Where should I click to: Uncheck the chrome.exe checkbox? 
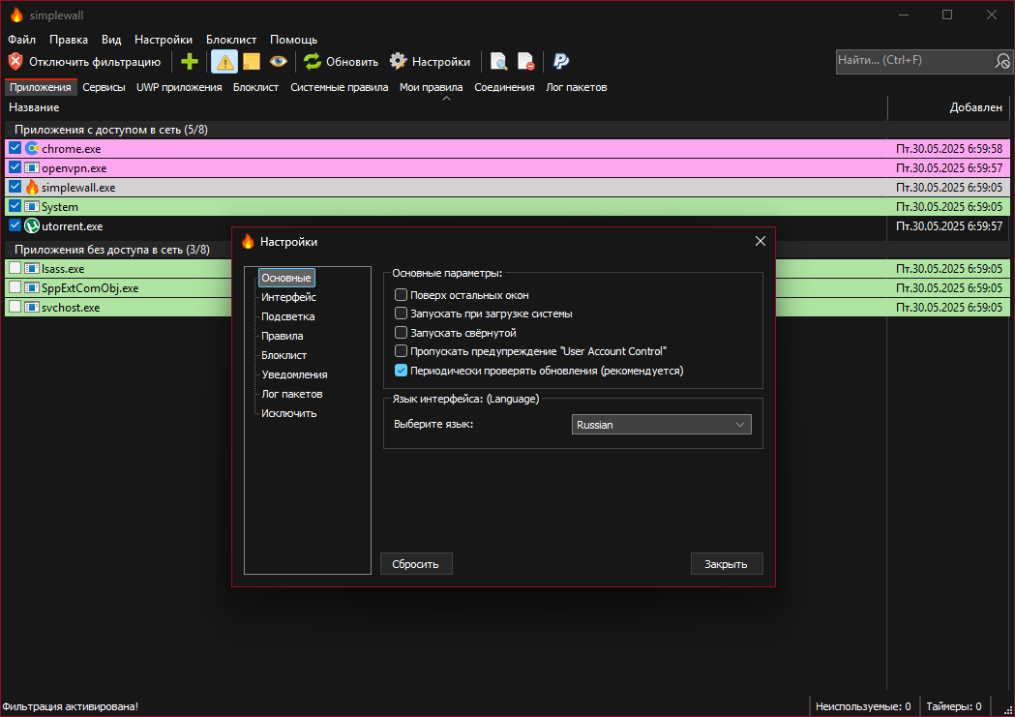click(15, 148)
